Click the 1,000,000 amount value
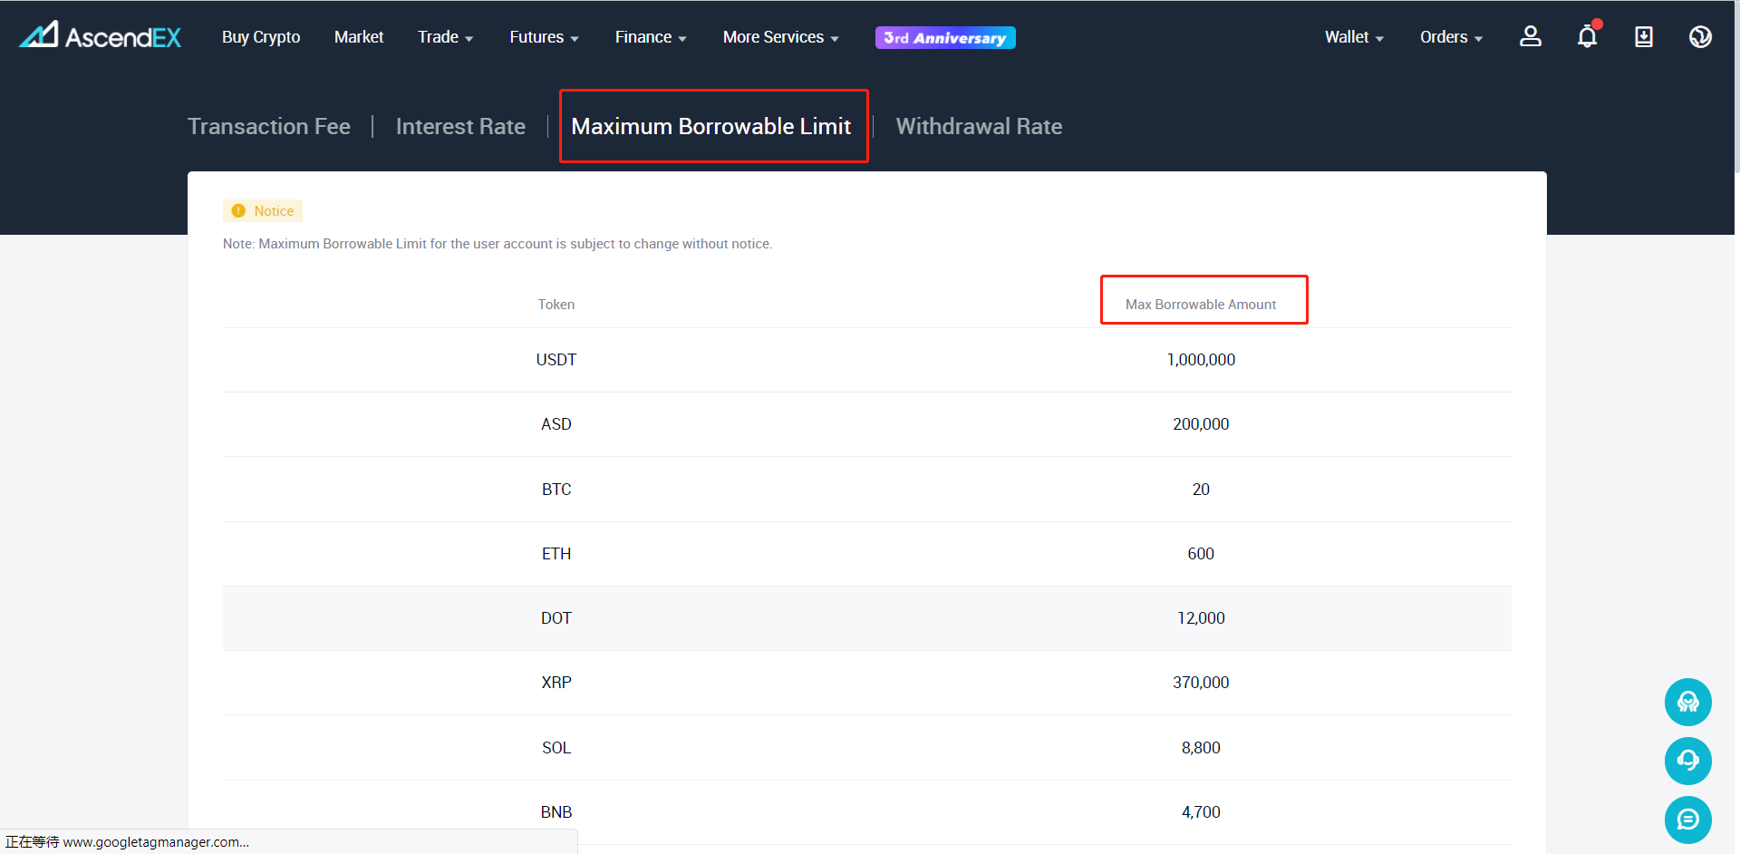 click(1201, 360)
